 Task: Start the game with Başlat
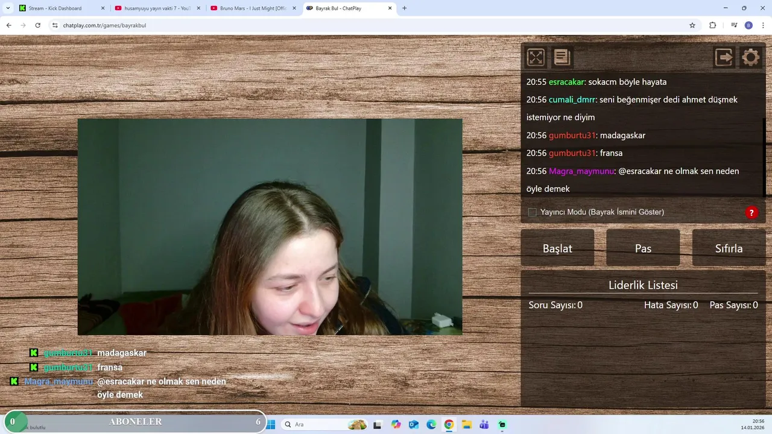coord(557,248)
